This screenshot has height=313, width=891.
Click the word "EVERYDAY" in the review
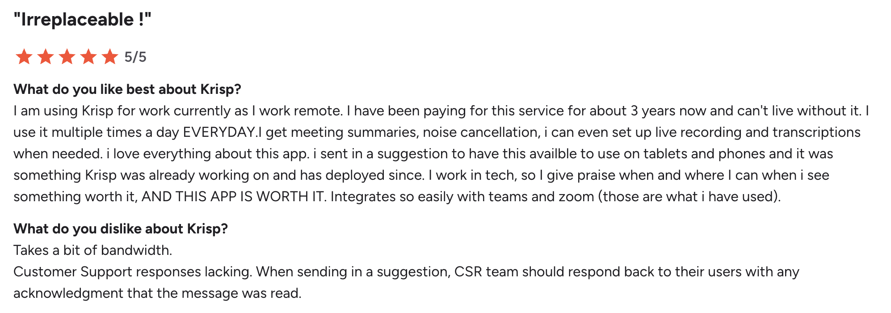pos(219,132)
